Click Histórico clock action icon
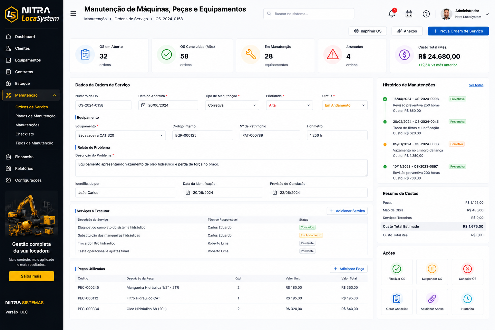 (x=467, y=299)
